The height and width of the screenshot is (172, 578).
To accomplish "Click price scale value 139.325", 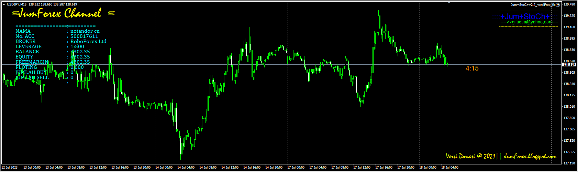I will [x=569, y=16].
